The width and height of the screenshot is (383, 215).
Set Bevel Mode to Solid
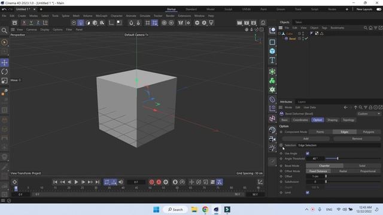click(x=362, y=166)
